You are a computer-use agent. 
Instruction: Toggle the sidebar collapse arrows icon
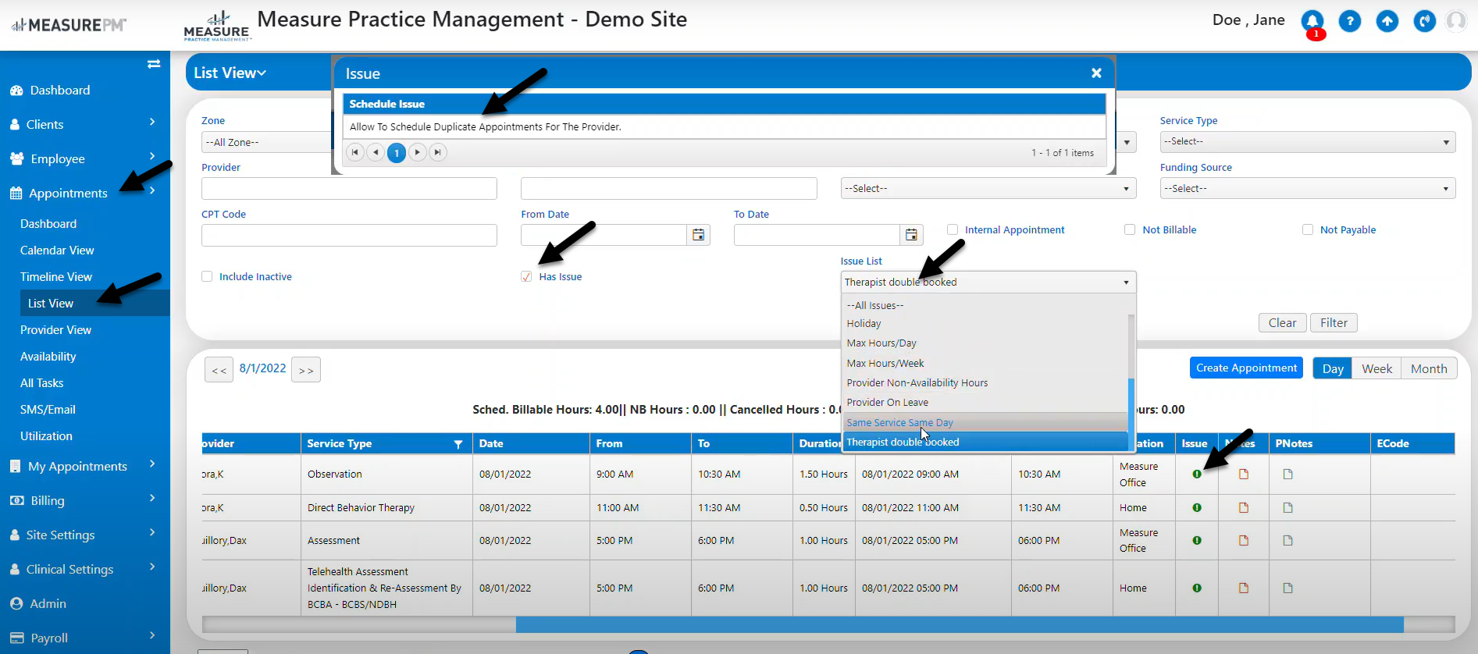(154, 64)
